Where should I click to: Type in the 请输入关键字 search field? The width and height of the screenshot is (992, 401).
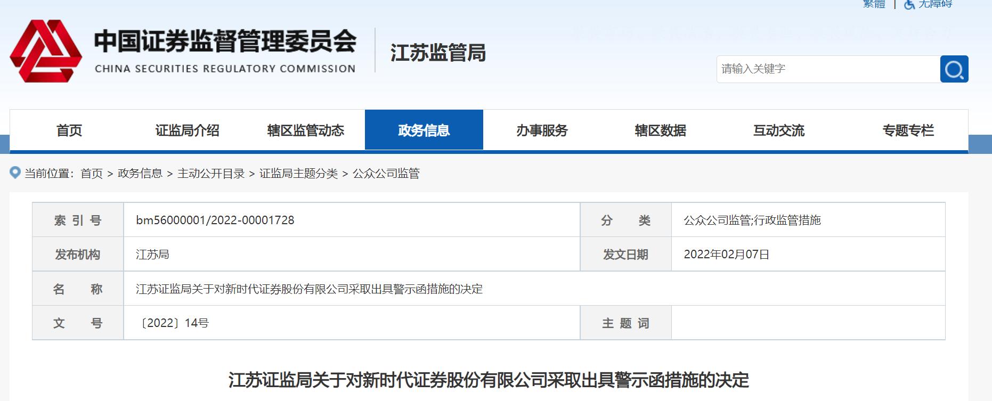[x=828, y=69]
